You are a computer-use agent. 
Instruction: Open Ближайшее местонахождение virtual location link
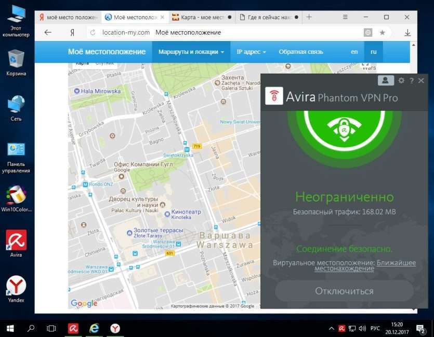point(365,265)
